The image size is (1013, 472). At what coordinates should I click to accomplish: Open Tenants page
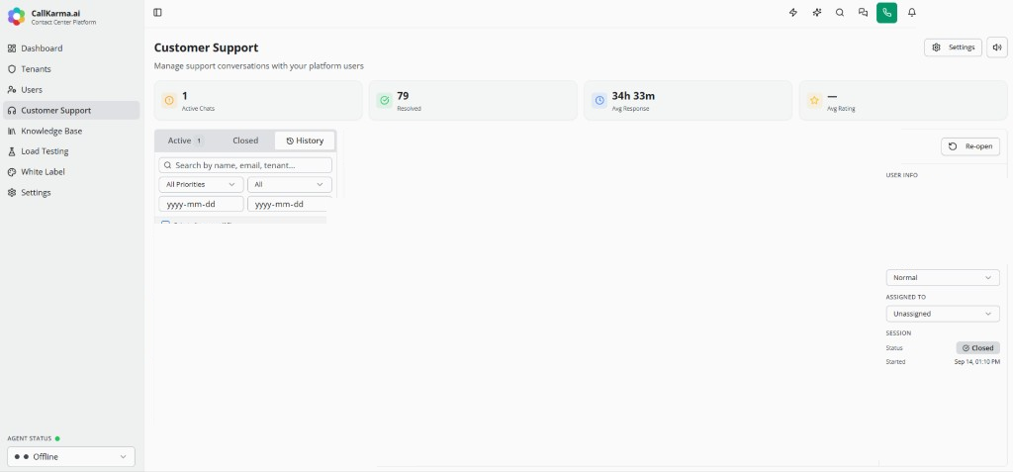pos(71,69)
